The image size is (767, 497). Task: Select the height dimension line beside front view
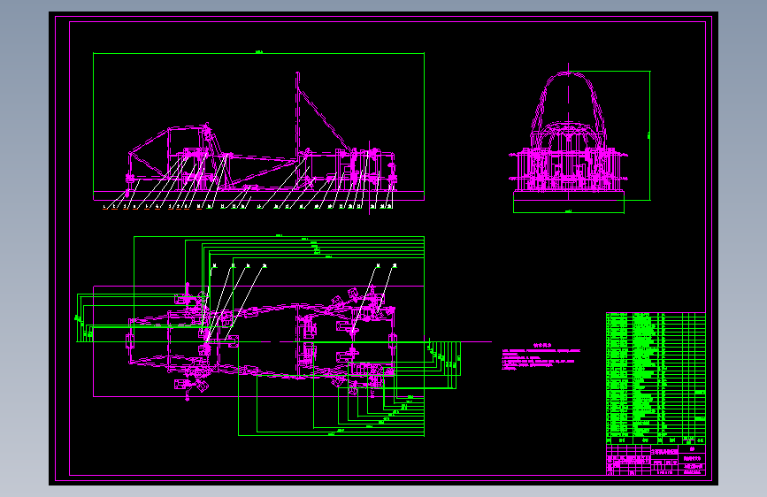[x=649, y=135]
